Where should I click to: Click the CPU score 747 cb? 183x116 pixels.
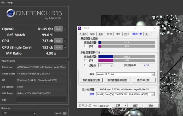tap(48, 41)
